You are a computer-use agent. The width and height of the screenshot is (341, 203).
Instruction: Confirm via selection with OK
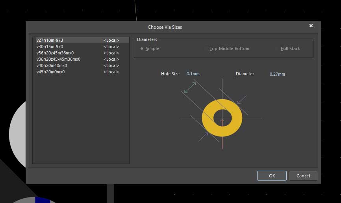pyautogui.click(x=272, y=176)
